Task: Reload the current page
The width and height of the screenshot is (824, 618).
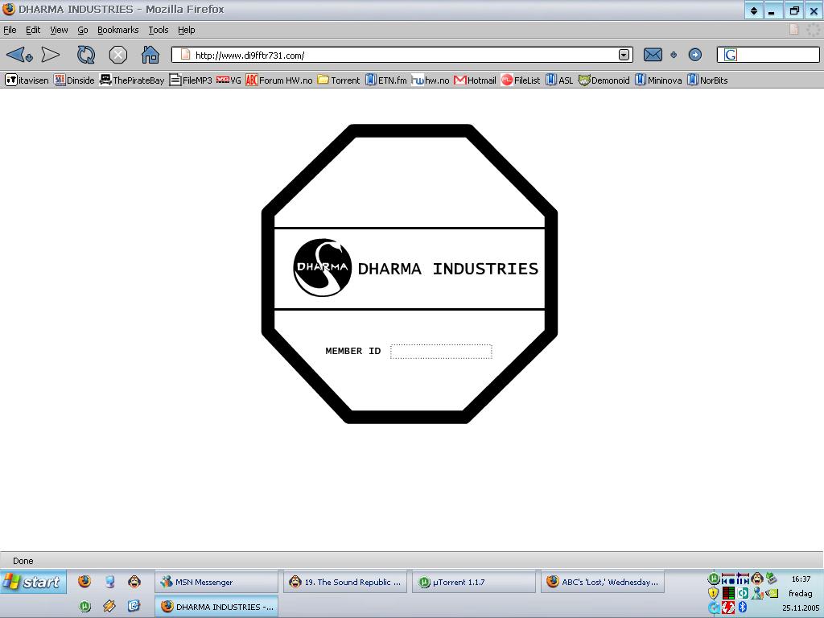Action: pyautogui.click(x=86, y=55)
